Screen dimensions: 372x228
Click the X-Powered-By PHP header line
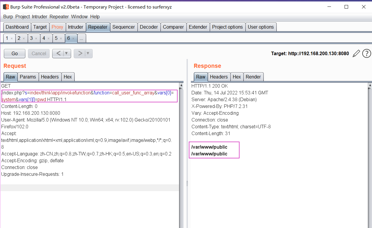(x=219, y=106)
